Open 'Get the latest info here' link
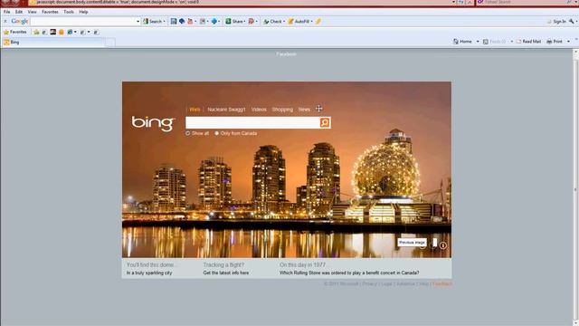579x326 pixels. coord(226,273)
